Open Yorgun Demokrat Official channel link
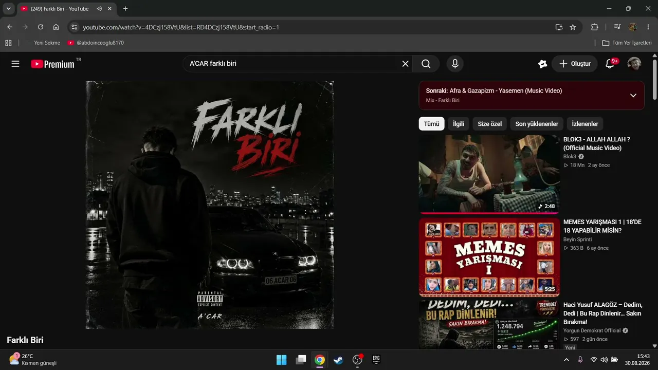Screen dimensions: 658x370 [x=592, y=330]
